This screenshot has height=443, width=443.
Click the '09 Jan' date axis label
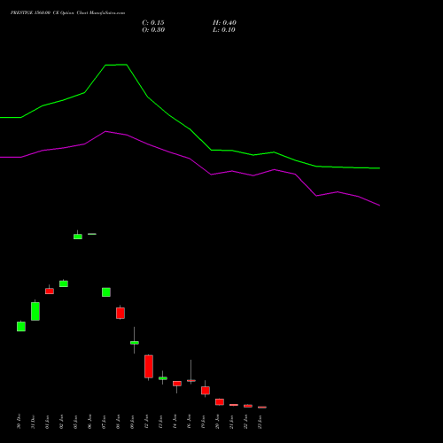(x=132, y=422)
